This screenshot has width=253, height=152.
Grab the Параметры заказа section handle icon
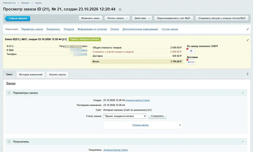pos(9,93)
